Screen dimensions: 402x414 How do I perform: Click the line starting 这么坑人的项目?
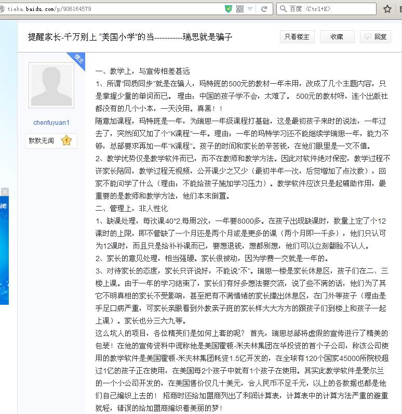click(242, 333)
